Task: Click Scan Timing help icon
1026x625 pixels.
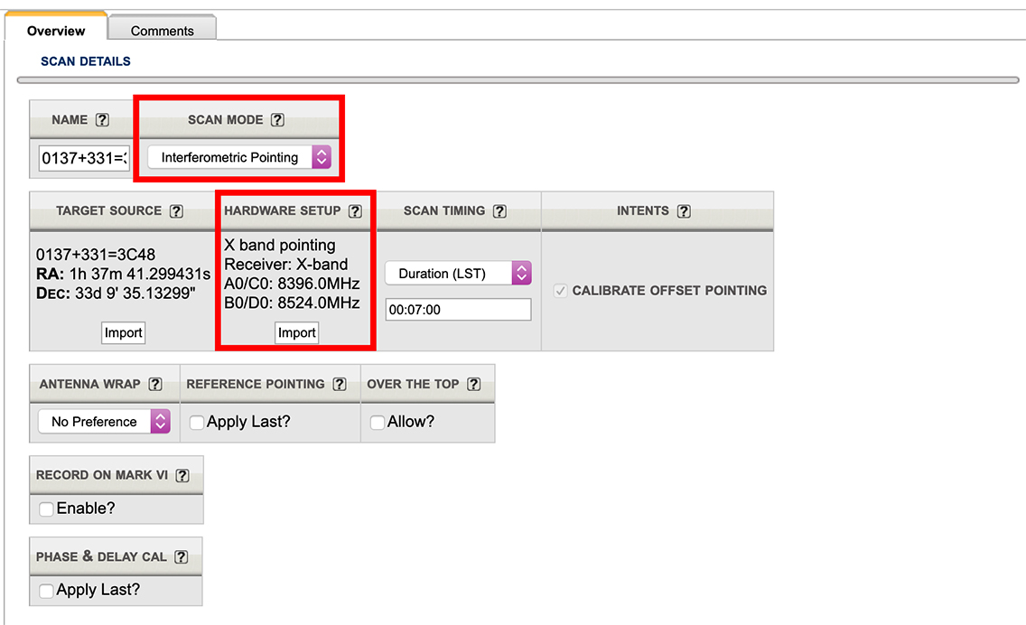Action: (499, 211)
